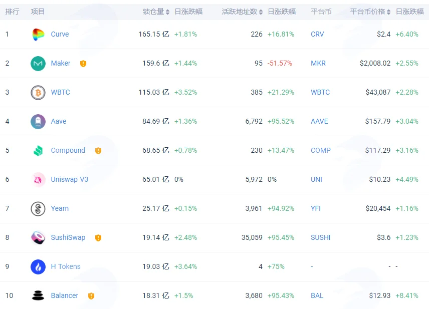Click the SUSHI token link

[320, 237]
